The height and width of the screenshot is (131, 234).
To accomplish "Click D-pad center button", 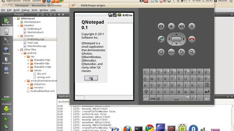I will [x=176, y=39].
